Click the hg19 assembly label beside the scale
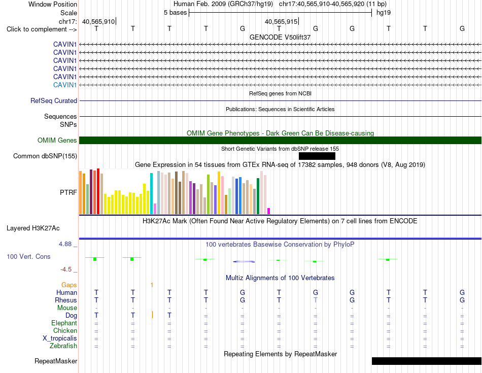Screen dimensions: 482x373 point(384,13)
